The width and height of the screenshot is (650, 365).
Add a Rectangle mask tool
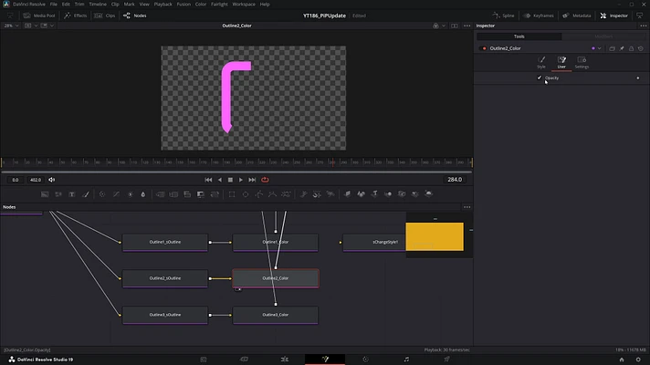(x=232, y=194)
